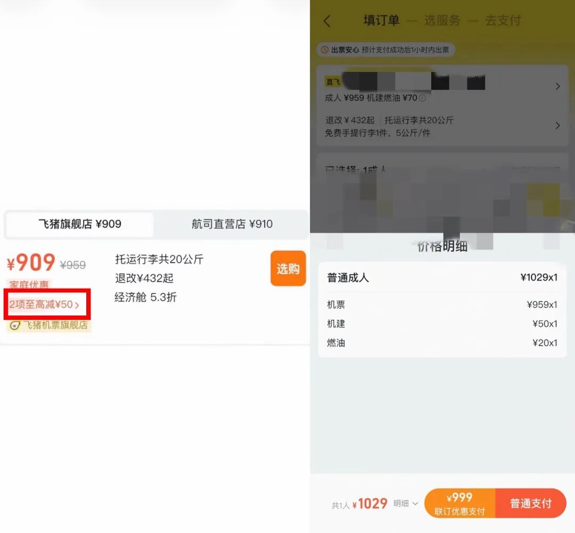Switch to 航司直营店 ¥910 tab
Image resolution: width=575 pixels, height=533 pixels.
click(x=232, y=224)
